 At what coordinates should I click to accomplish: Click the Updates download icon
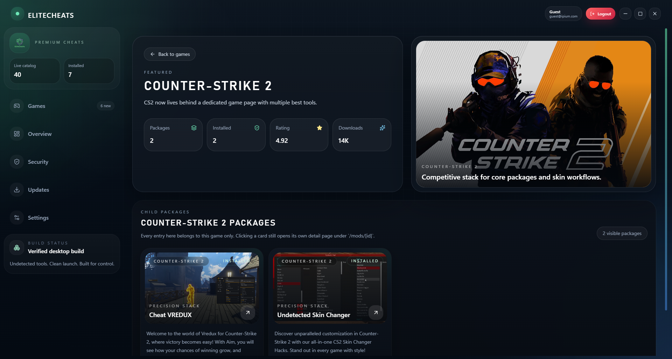click(17, 190)
